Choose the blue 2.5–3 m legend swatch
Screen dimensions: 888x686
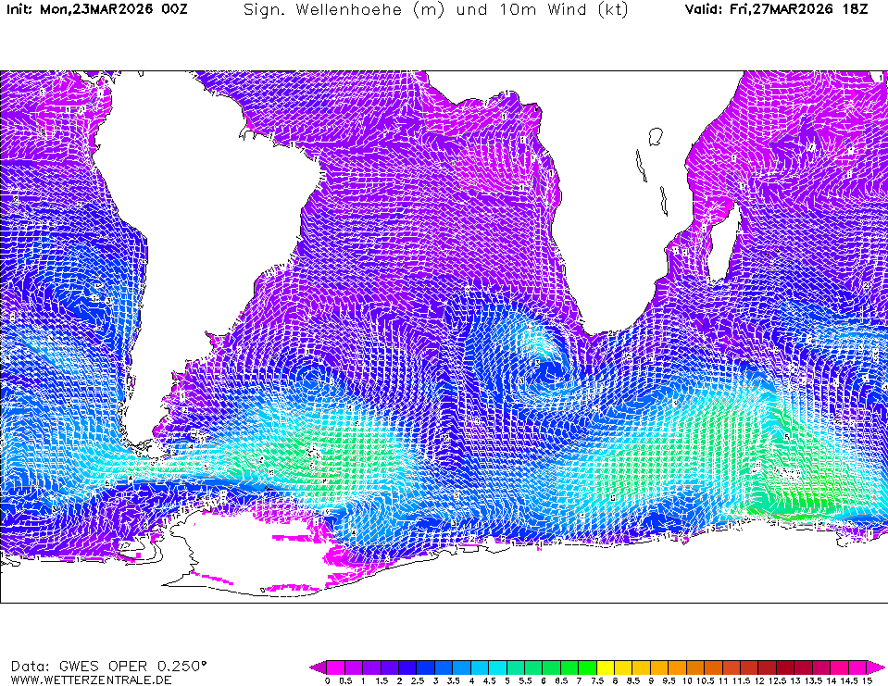(x=426, y=667)
